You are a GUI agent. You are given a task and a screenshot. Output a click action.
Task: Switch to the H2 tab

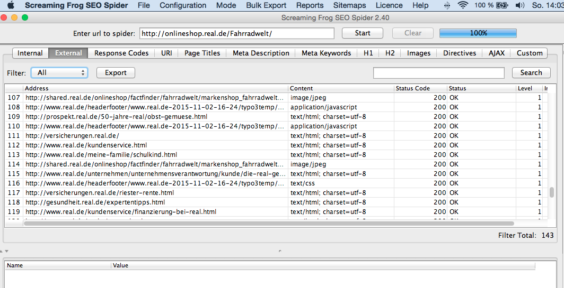[390, 53]
